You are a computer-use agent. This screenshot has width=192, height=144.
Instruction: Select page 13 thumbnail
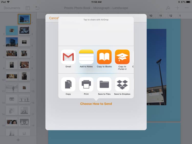pos(24,88)
